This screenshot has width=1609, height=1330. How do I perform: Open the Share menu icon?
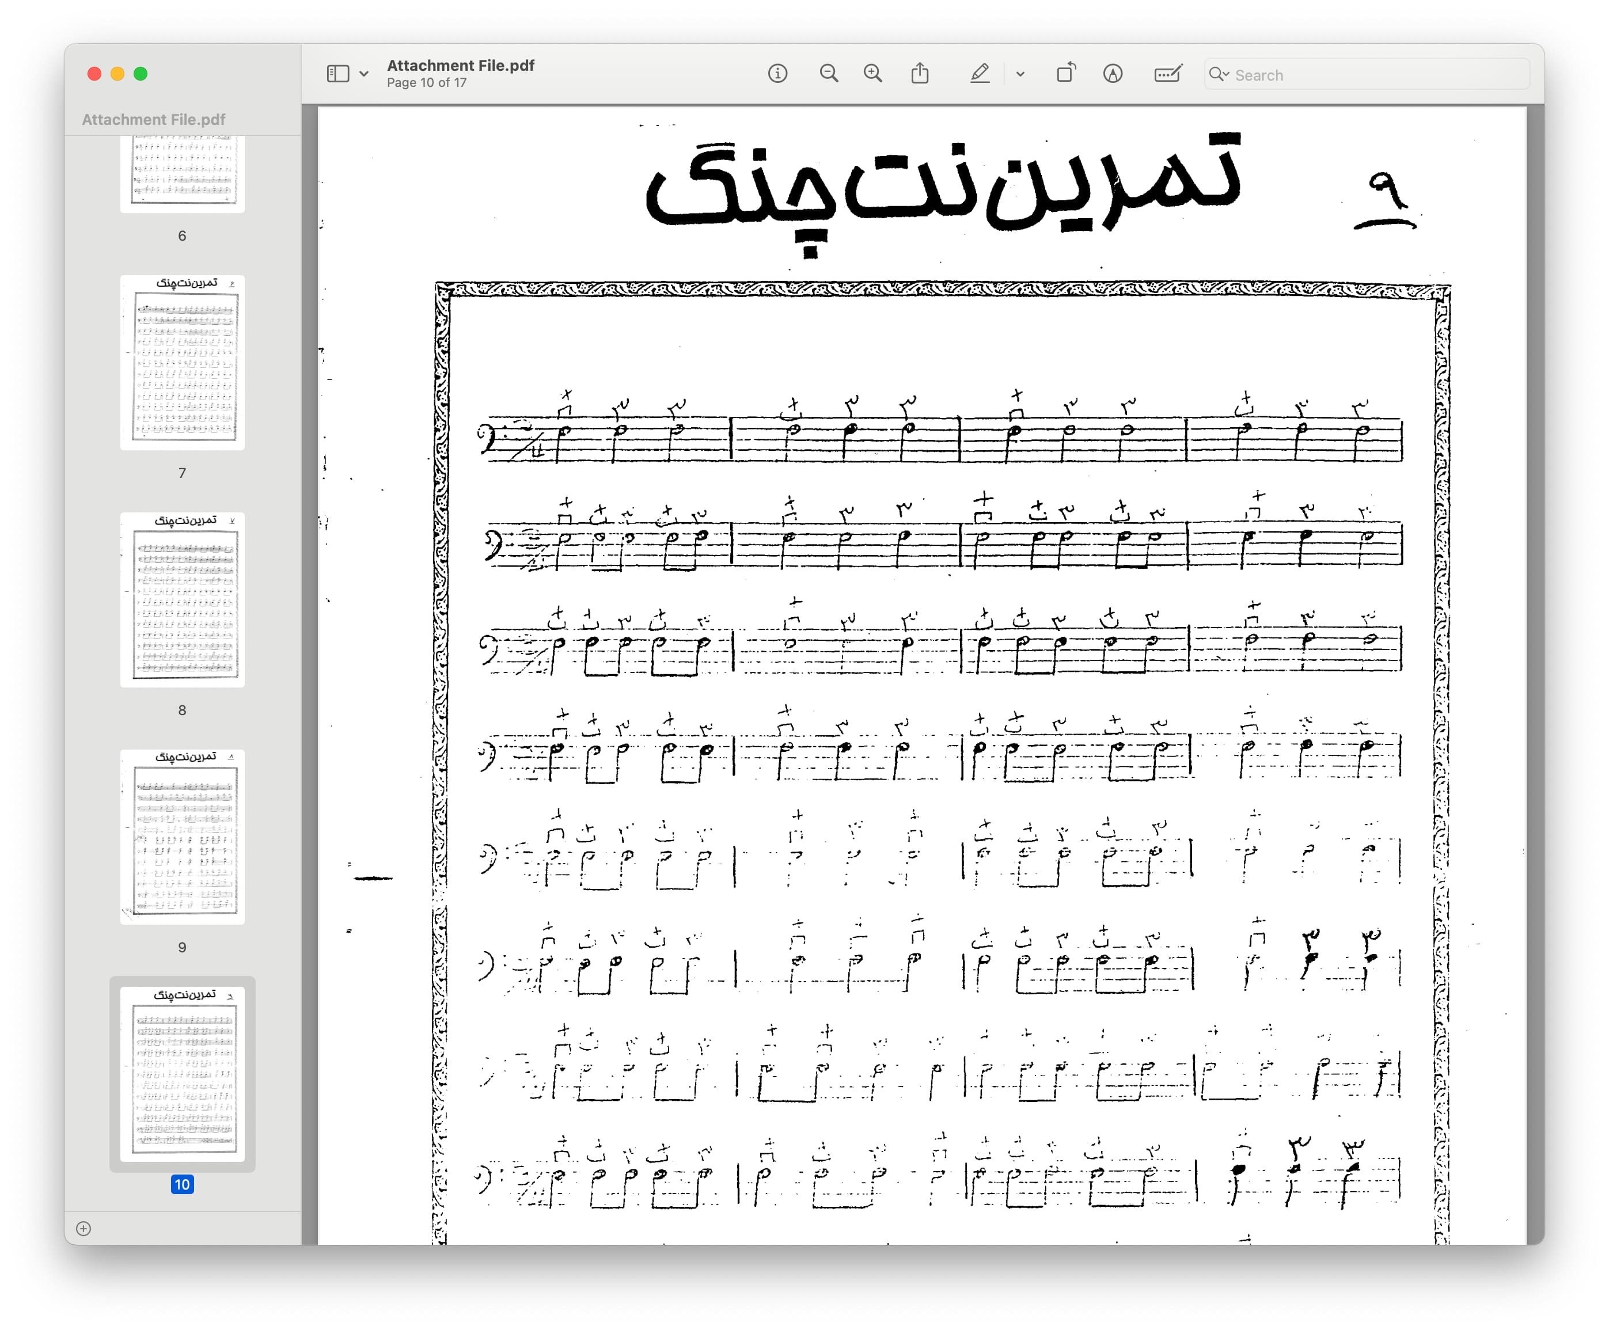coord(920,74)
